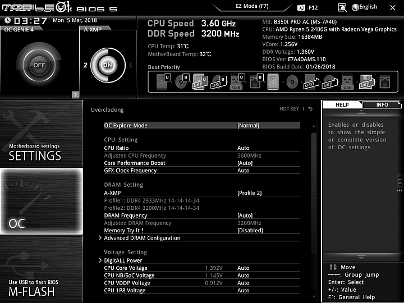Click Profile2: DDR4 3200MHz 14-14-14-34 line
Image resolution: width=404 pixels, height=303 pixels.
[151, 208]
